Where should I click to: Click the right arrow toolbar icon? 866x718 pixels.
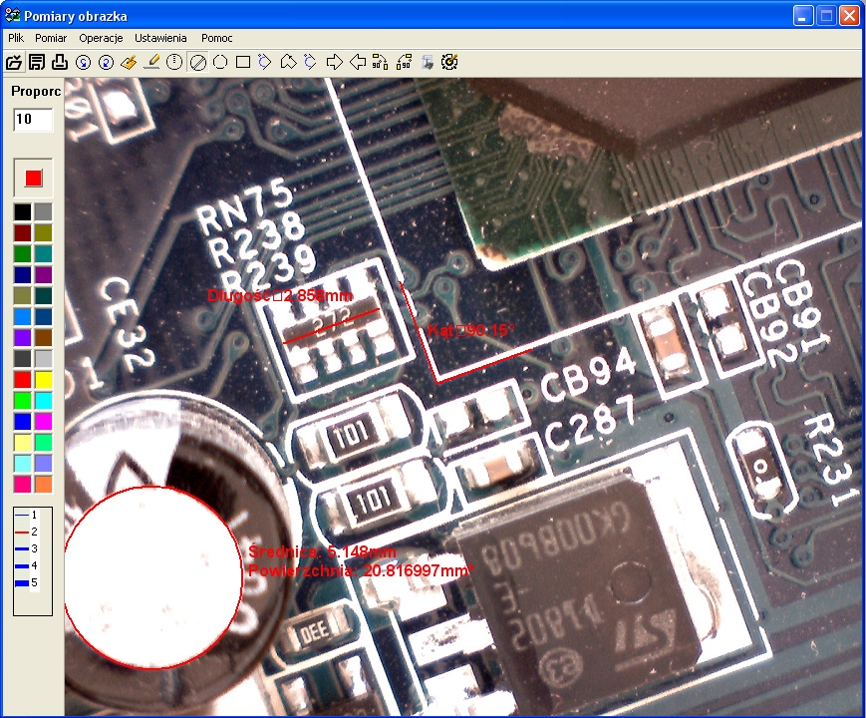click(x=335, y=62)
